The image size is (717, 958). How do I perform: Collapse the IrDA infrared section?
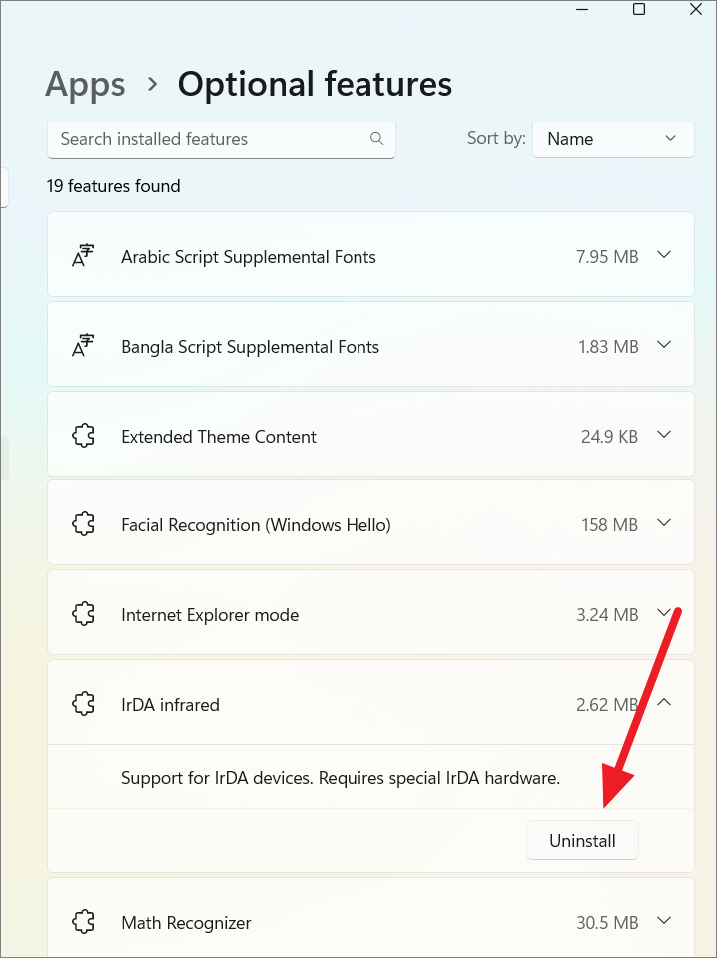[665, 703]
